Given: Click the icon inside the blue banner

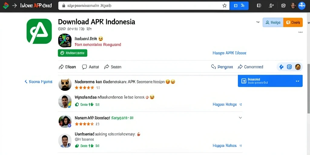Looking at the screenshot, I should click(x=244, y=81).
